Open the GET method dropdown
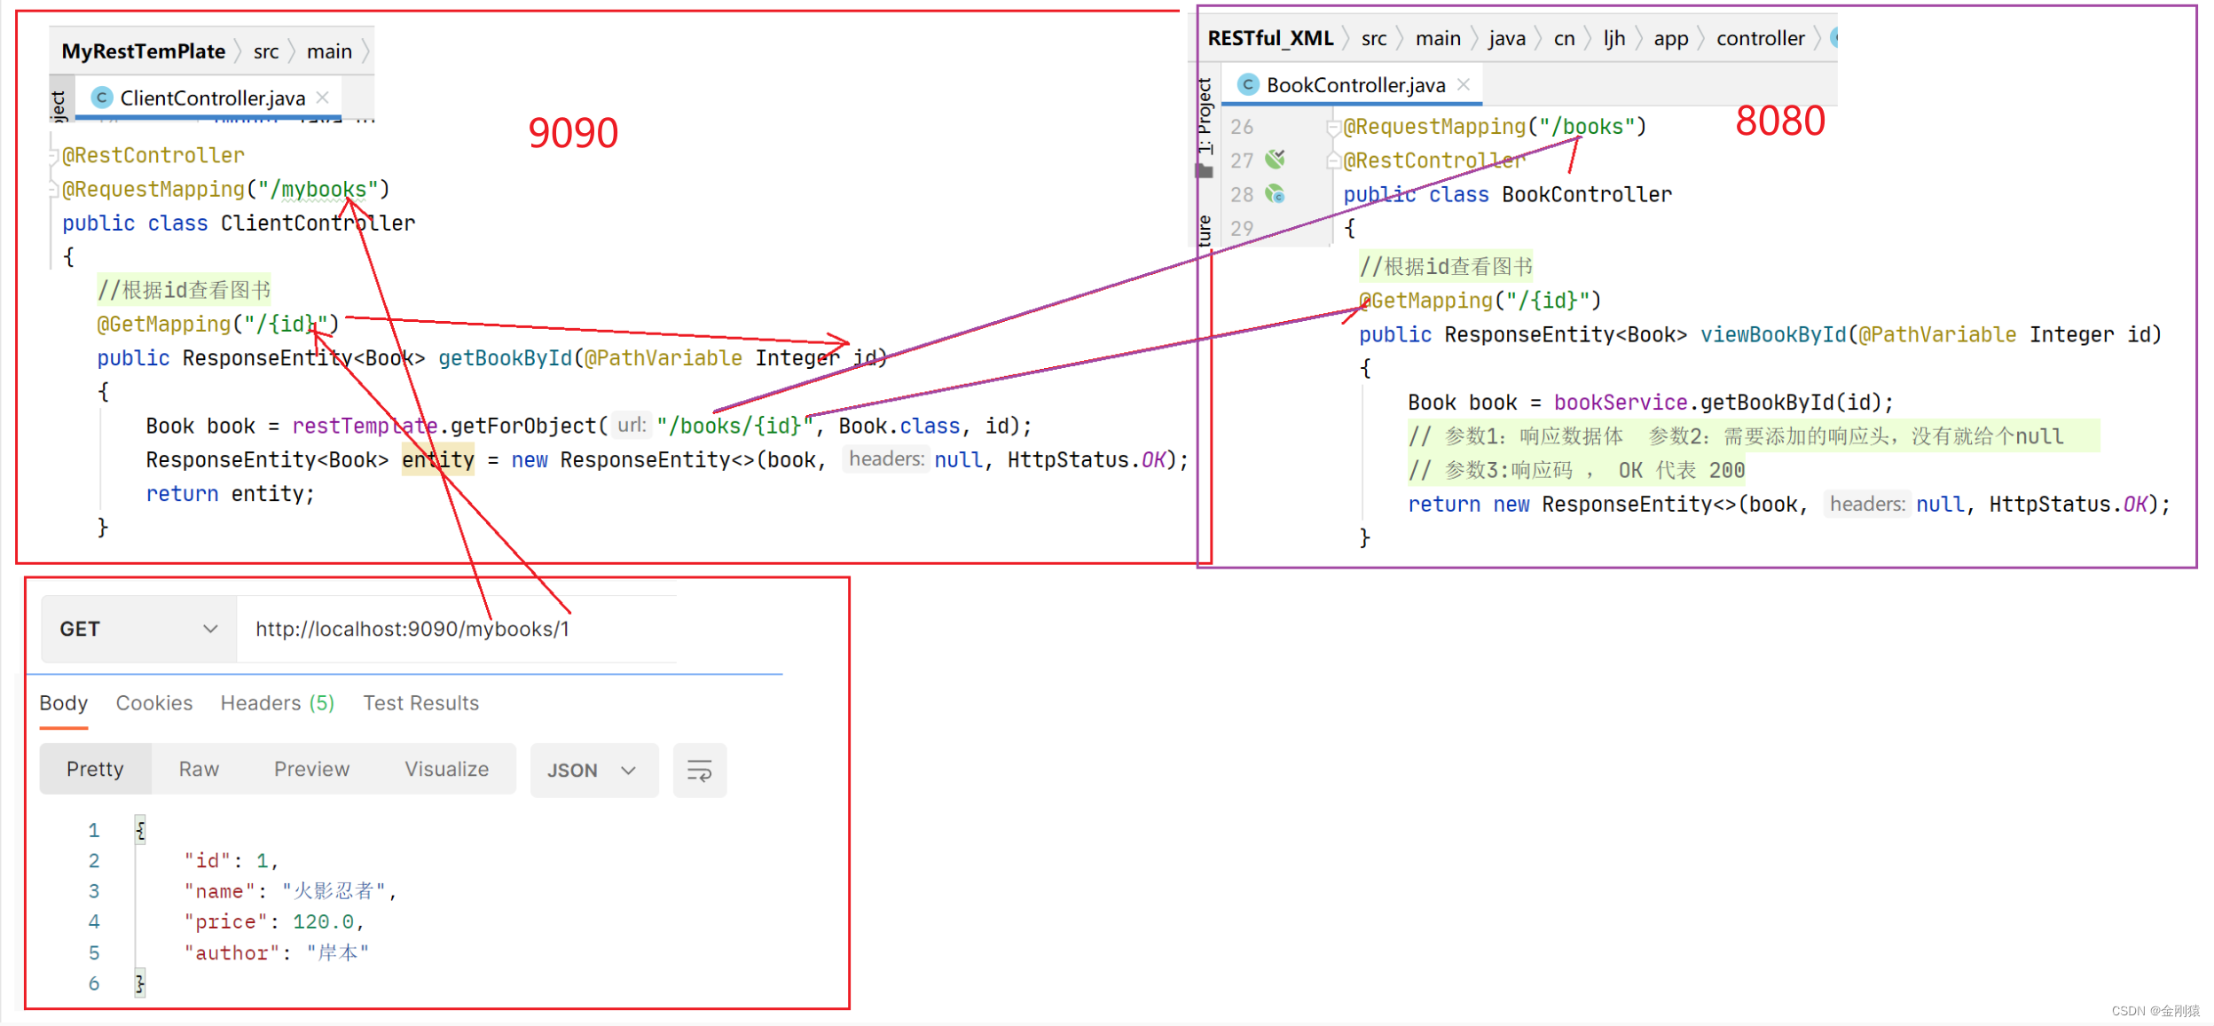2214x1026 pixels. click(138, 629)
